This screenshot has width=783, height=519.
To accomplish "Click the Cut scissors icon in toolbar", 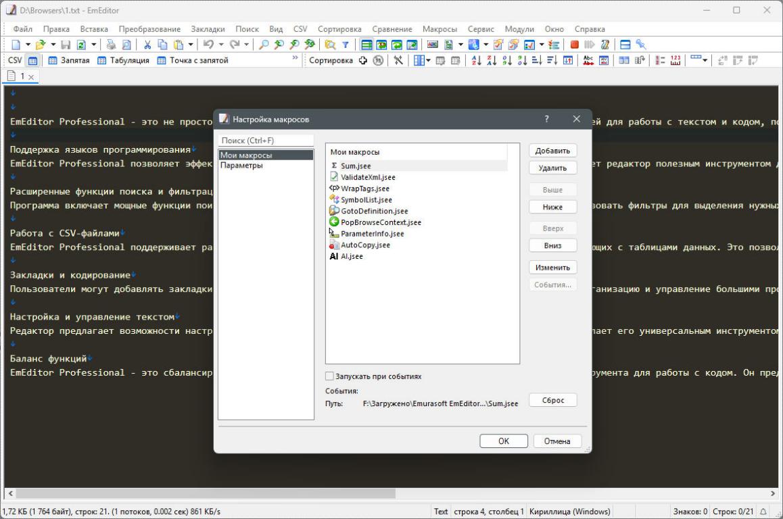I will (147, 45).
